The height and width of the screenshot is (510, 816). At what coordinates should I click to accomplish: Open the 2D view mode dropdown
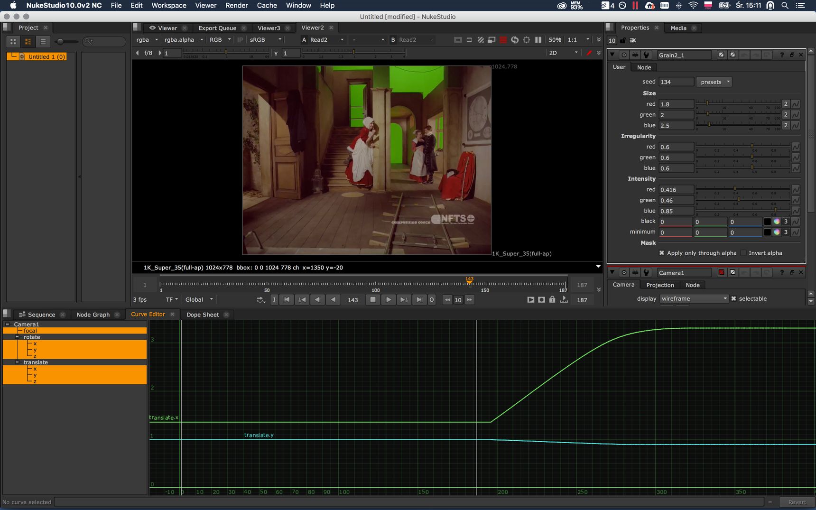(563, 53)
